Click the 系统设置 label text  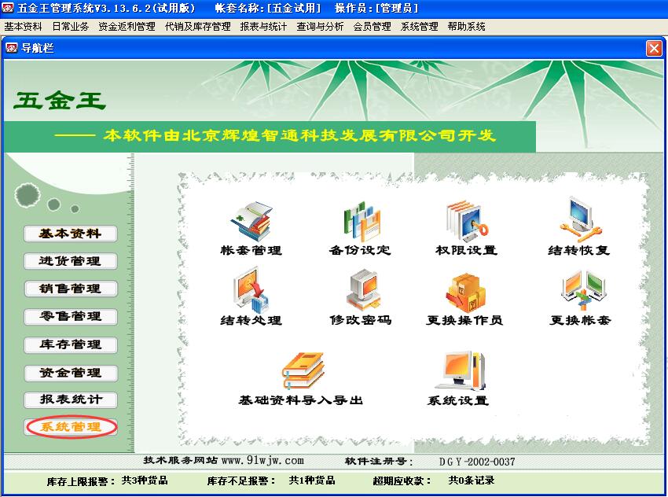click(458, 400)
